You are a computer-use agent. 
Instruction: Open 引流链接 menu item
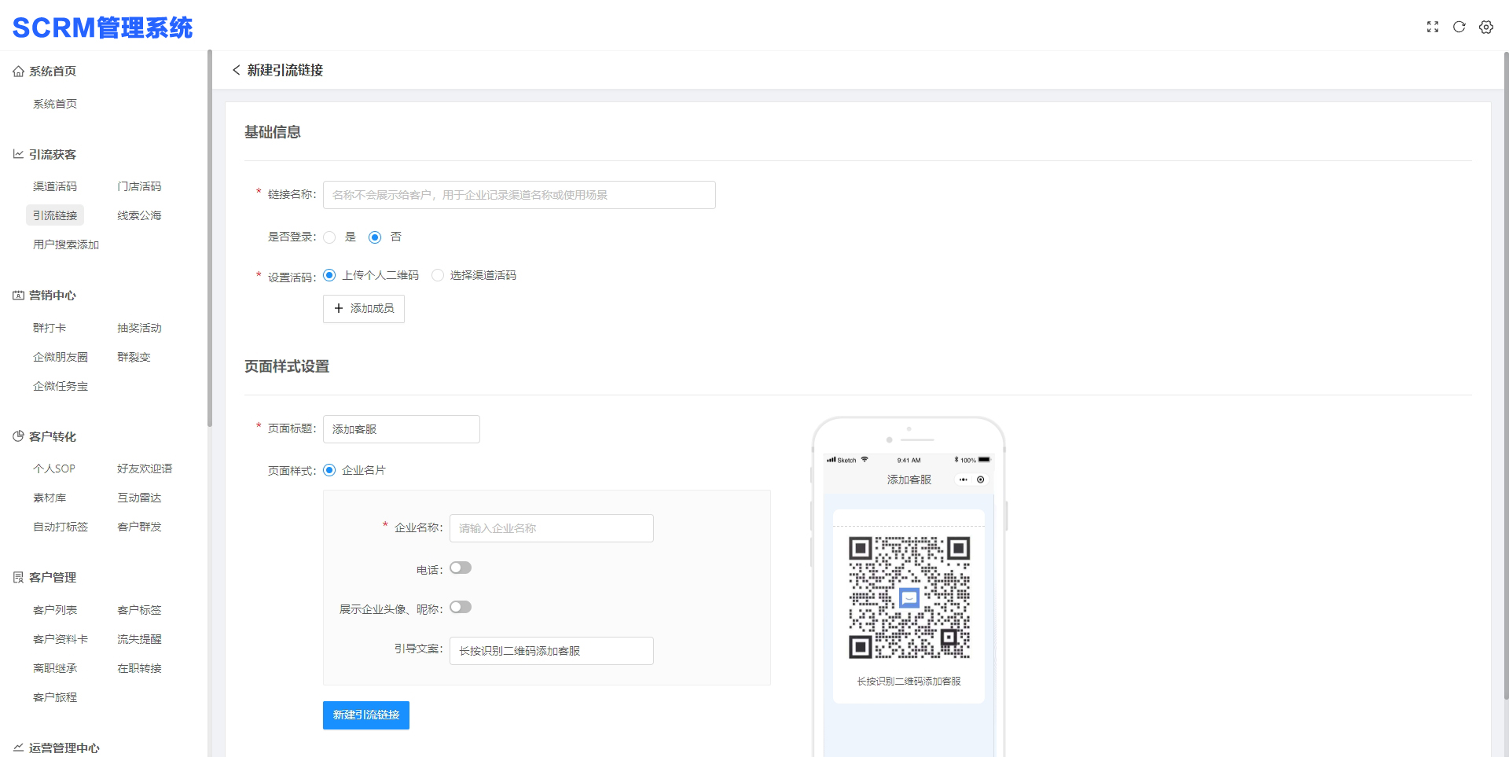pos(55,215)
